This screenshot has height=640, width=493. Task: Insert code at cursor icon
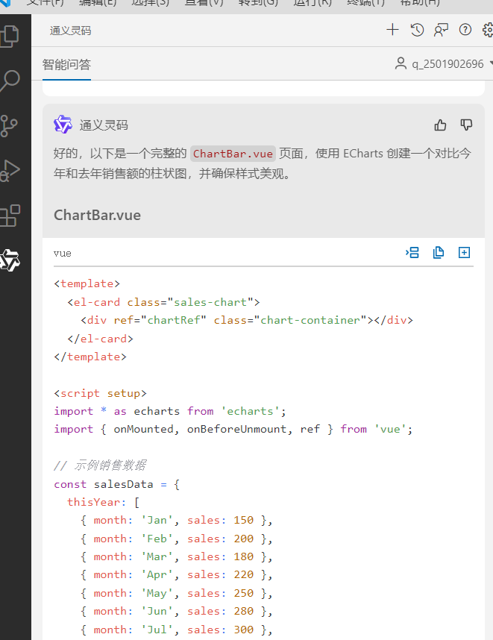click(412, 253)
